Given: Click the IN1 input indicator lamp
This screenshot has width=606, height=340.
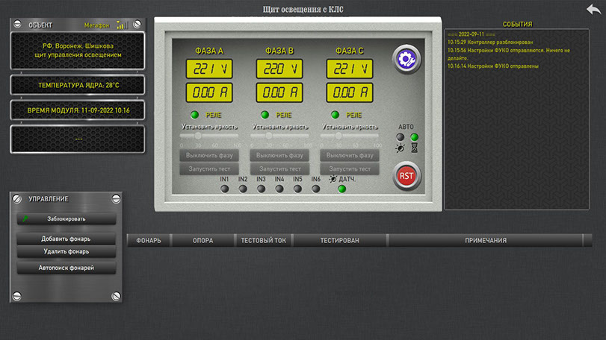Looking at the screenshot, I should pos(224,189).
